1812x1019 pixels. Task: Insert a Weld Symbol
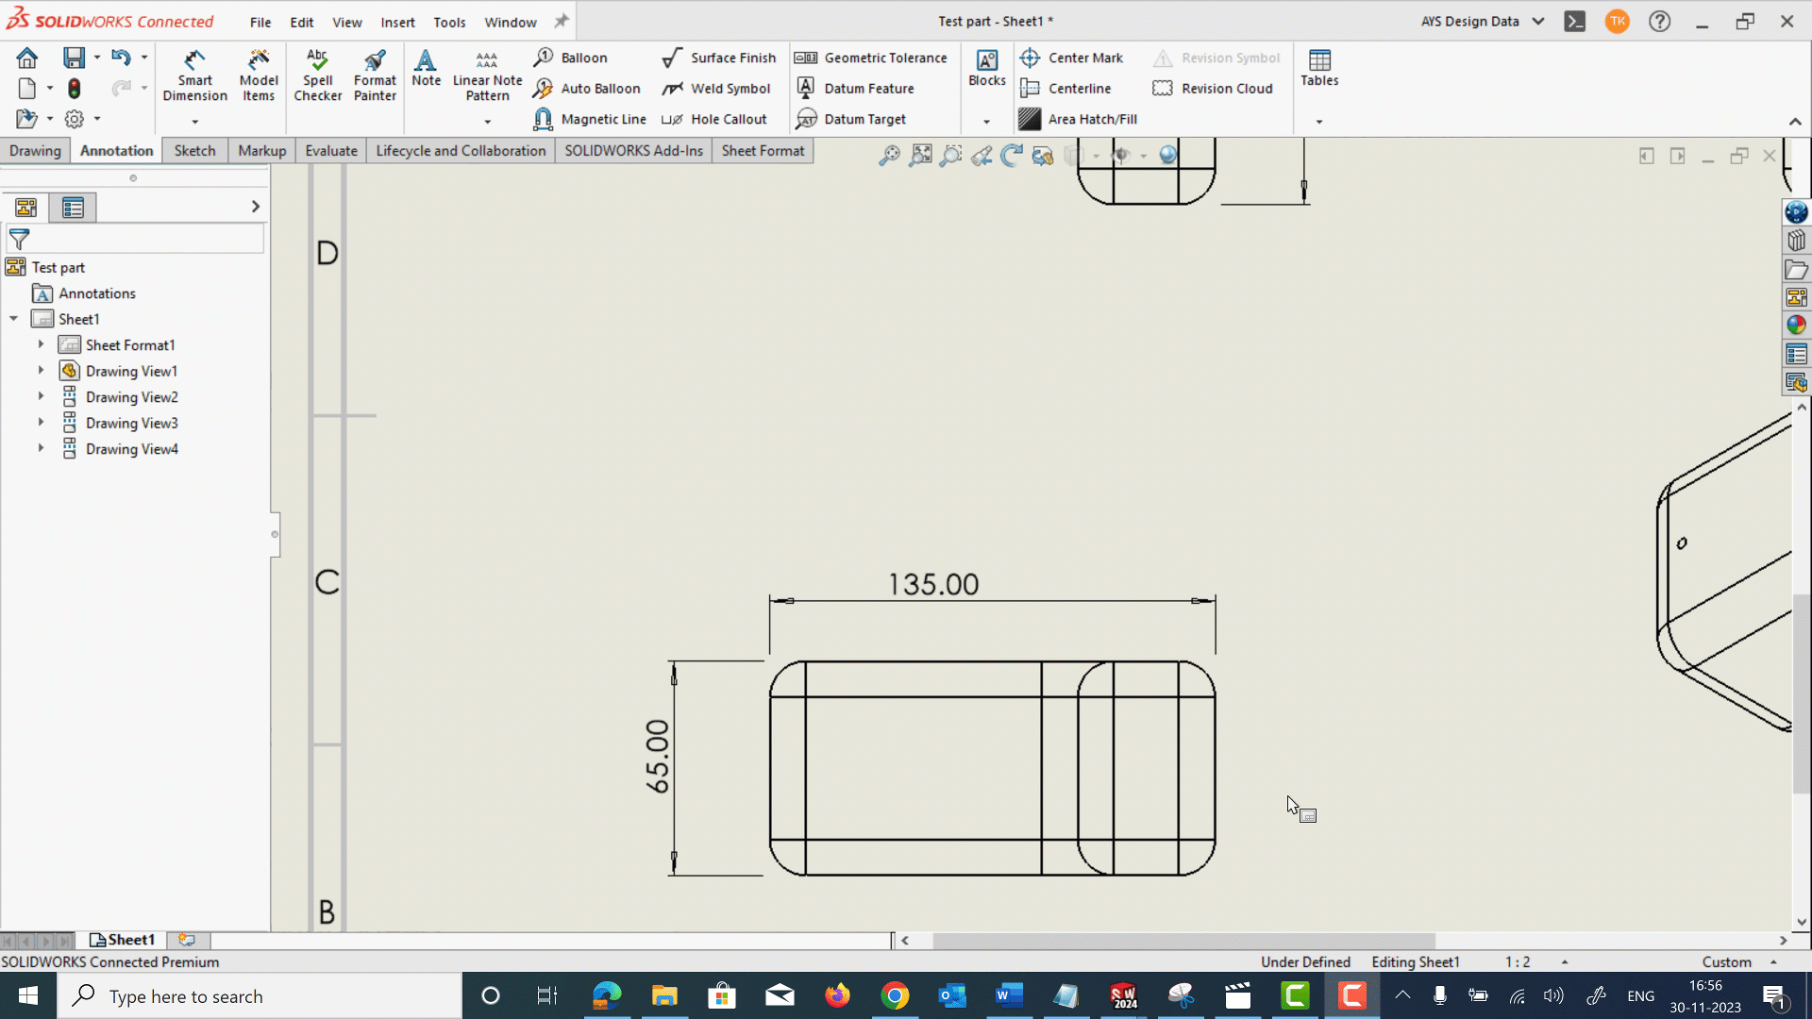coord(716,89)
